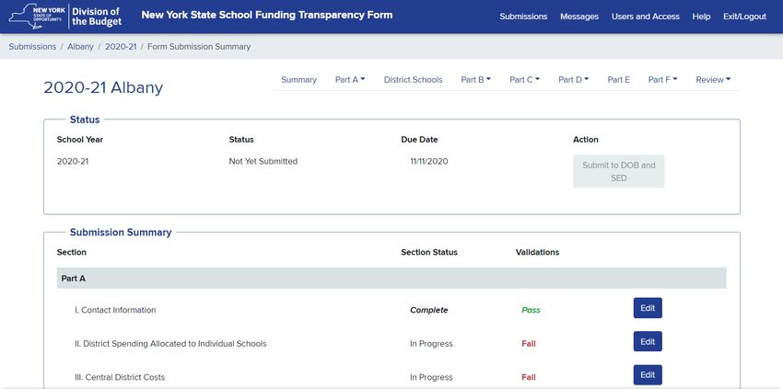Edit the Contact Information section
This screenshot has height=389, width=783.
click(648, 308)
